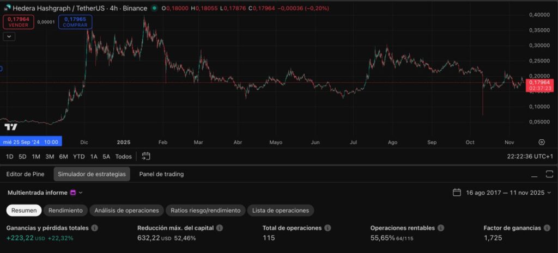Click the symbol title Hedera Hashgraph / TetherUS

pyautogui.click(x=59, y=8)
